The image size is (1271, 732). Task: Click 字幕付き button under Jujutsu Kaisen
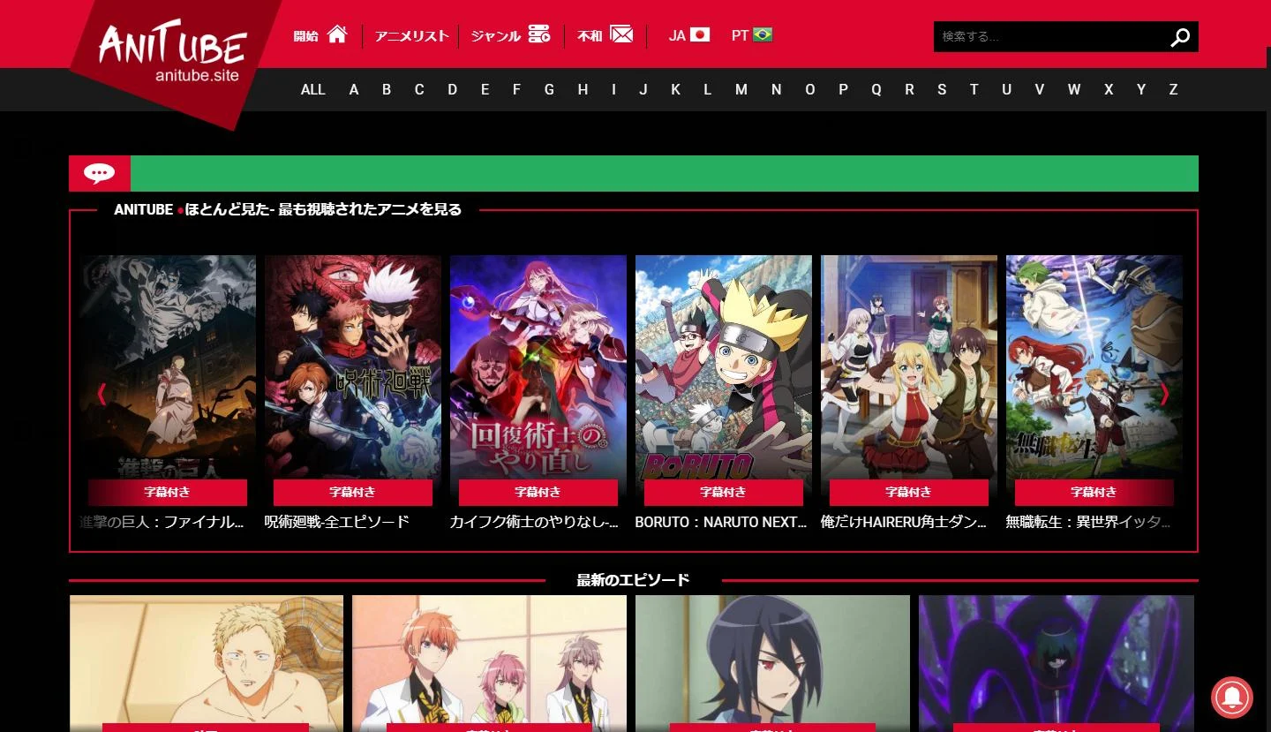(353, 492)
